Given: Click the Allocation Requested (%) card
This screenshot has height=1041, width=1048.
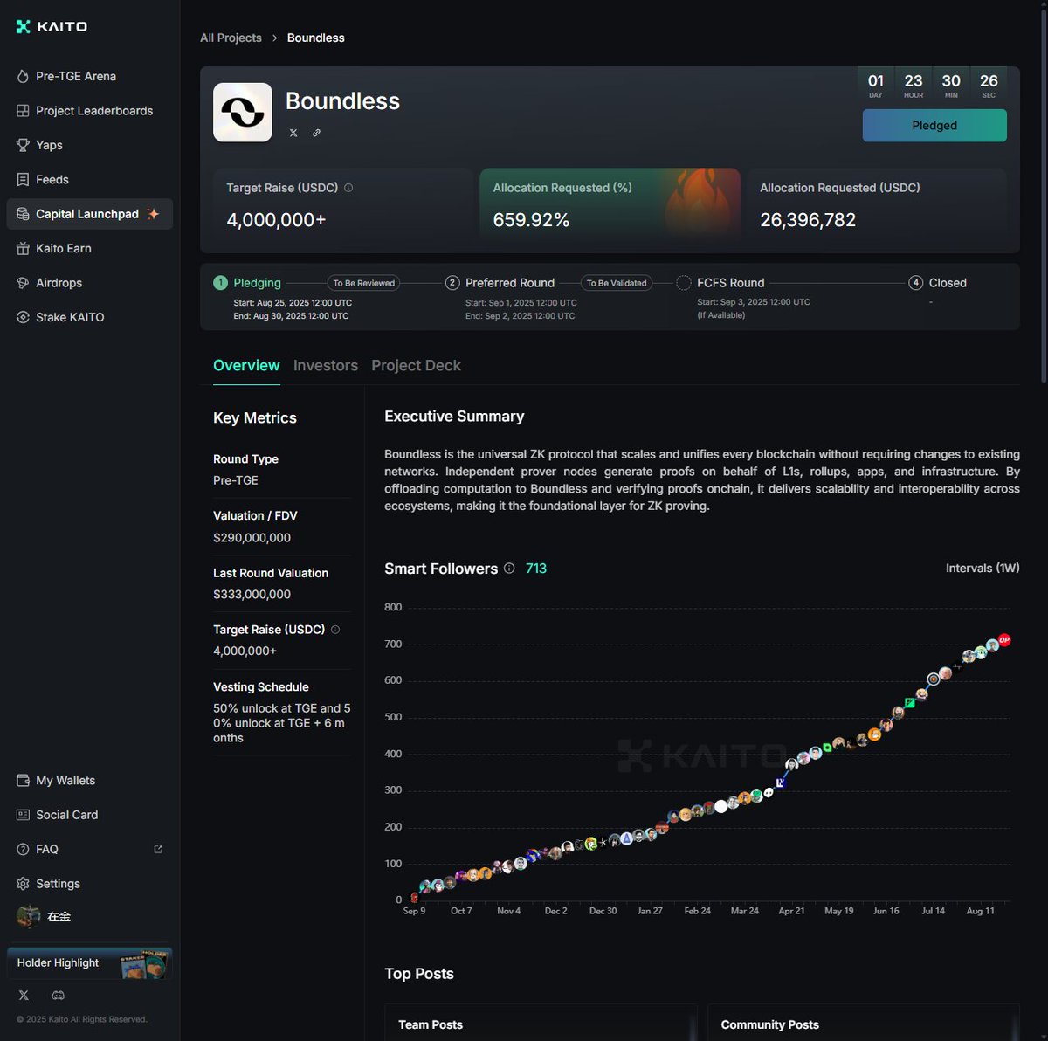Looking at the screenshot, I should click(x=610, y=204).
